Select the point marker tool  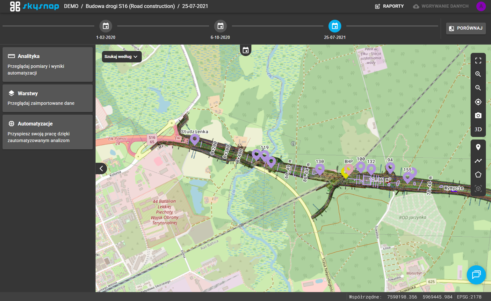(478, 147)
